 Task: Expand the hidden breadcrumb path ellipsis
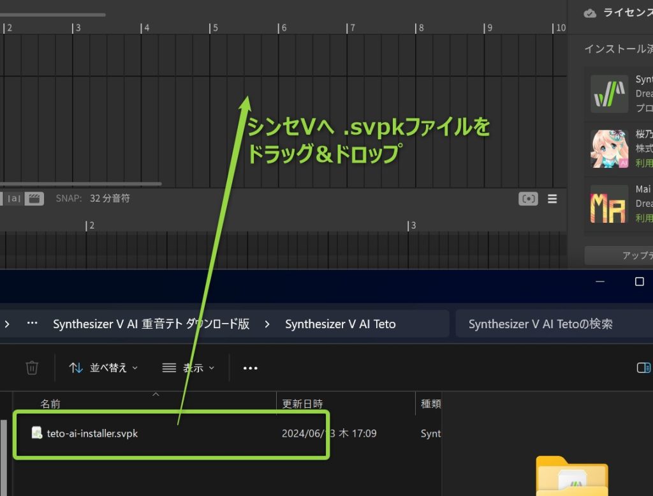point(32,324)
